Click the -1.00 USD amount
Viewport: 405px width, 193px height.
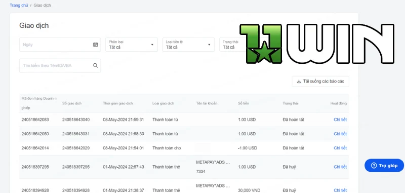click(248, 148)
